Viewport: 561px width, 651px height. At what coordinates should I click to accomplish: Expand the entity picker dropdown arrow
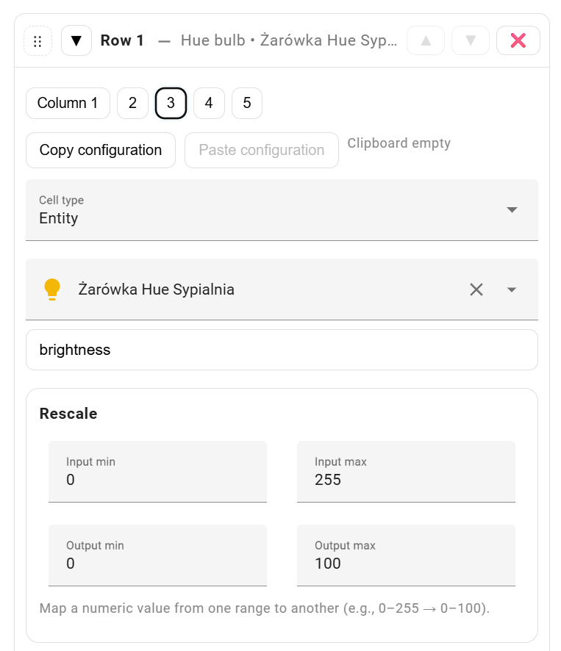coord(512,289)
